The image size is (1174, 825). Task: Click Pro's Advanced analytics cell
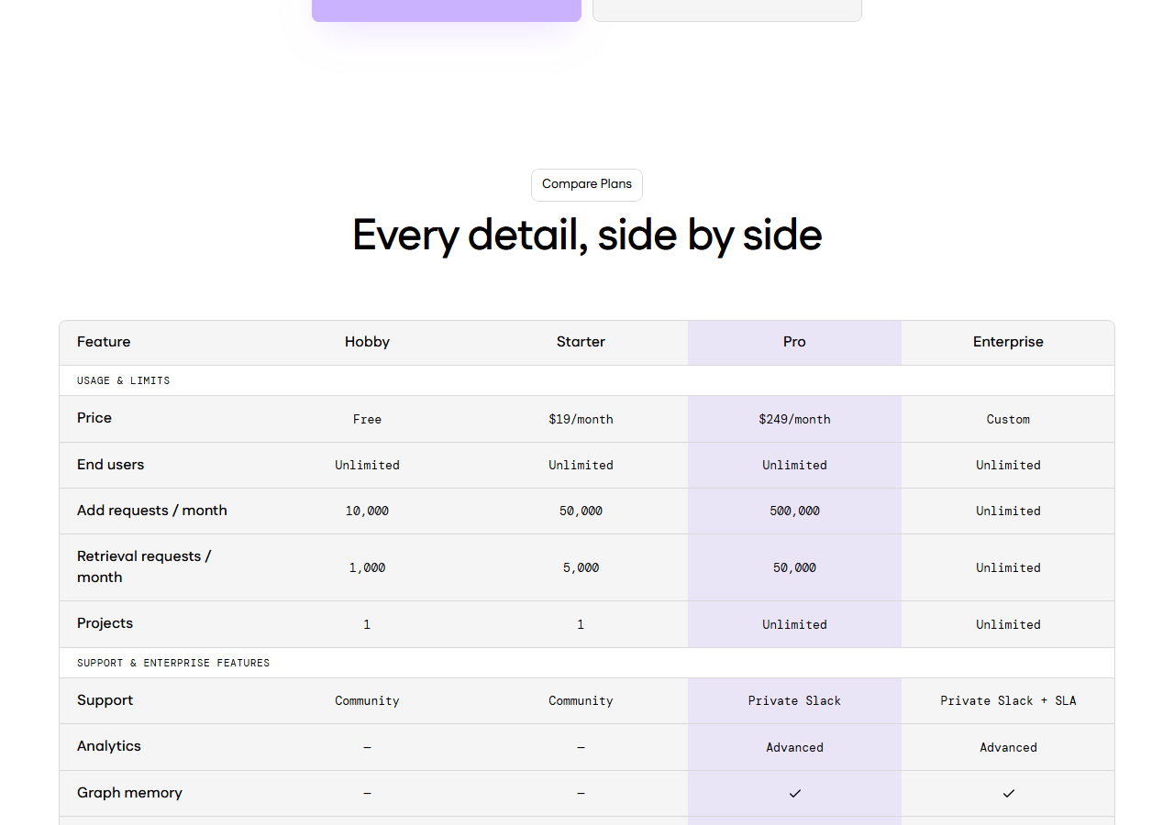(x=794, y=747)
